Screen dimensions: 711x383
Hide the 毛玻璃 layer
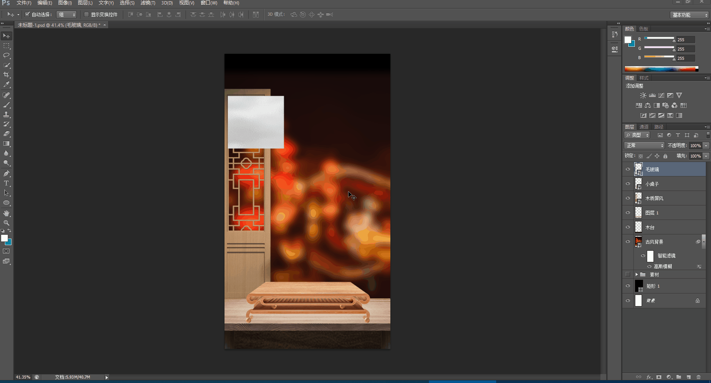click(628, 169)
